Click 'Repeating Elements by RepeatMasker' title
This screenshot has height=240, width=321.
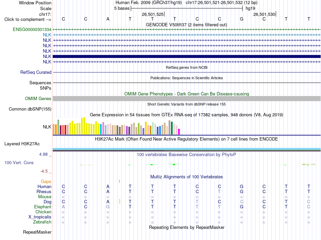(187, 227)
